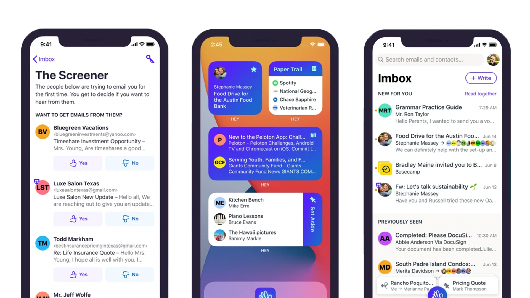Toggle No for Luxe Salon Texas email
The width and height of the screenshot is (530, 298).
[130, 218]
